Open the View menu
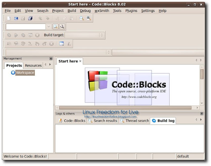 point(29,11)
